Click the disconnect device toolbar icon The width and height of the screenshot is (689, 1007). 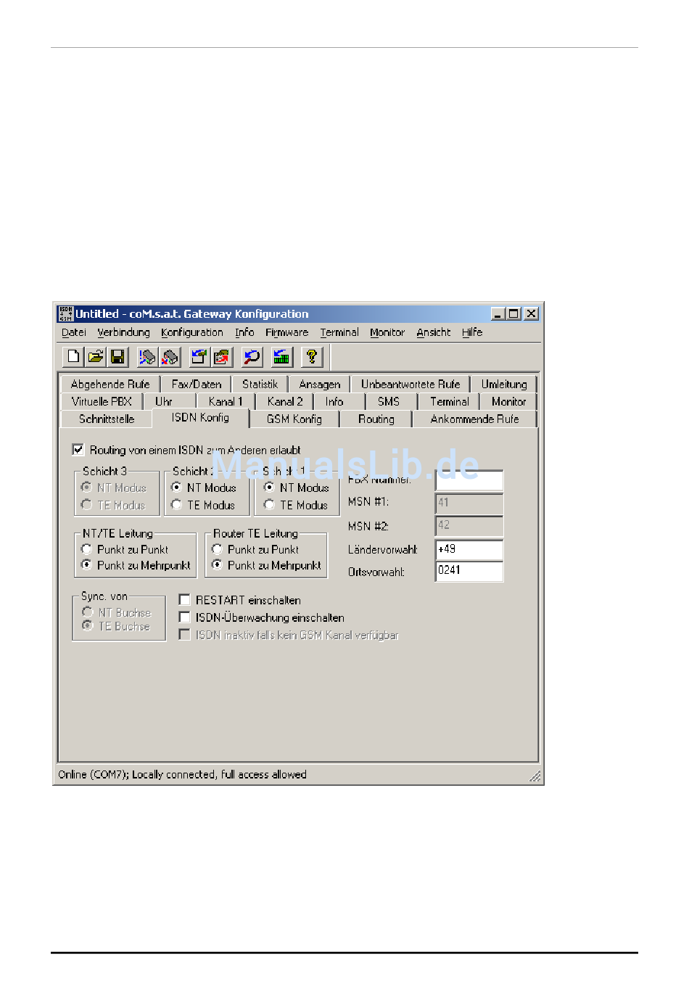(170, 356)
